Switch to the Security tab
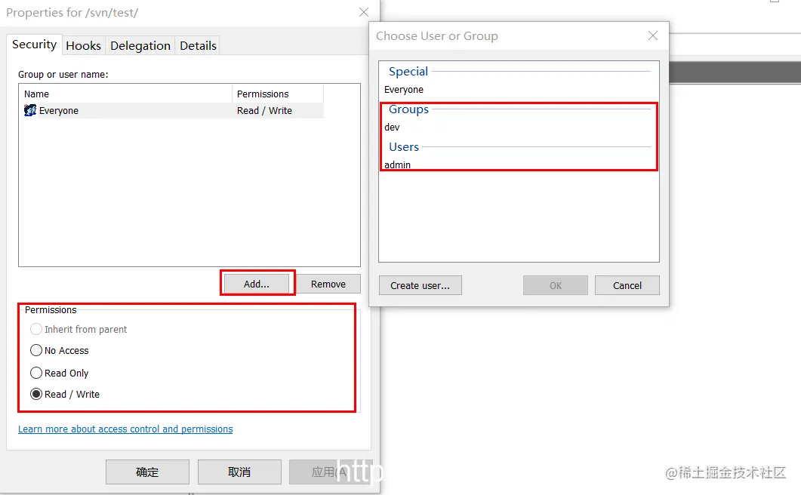801x495 pixels. click(x=34, y=45)
